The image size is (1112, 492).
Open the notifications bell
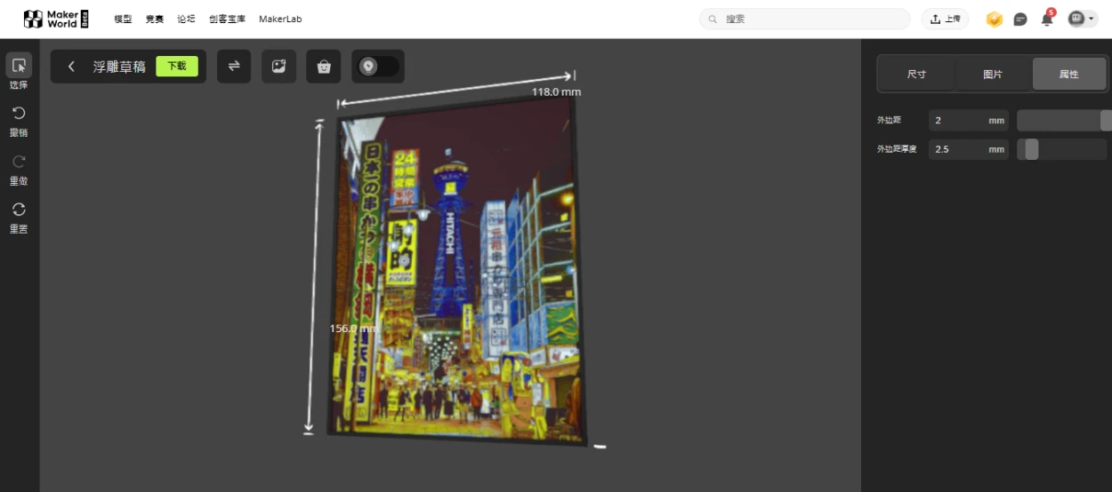click(x=1047, y=19)
